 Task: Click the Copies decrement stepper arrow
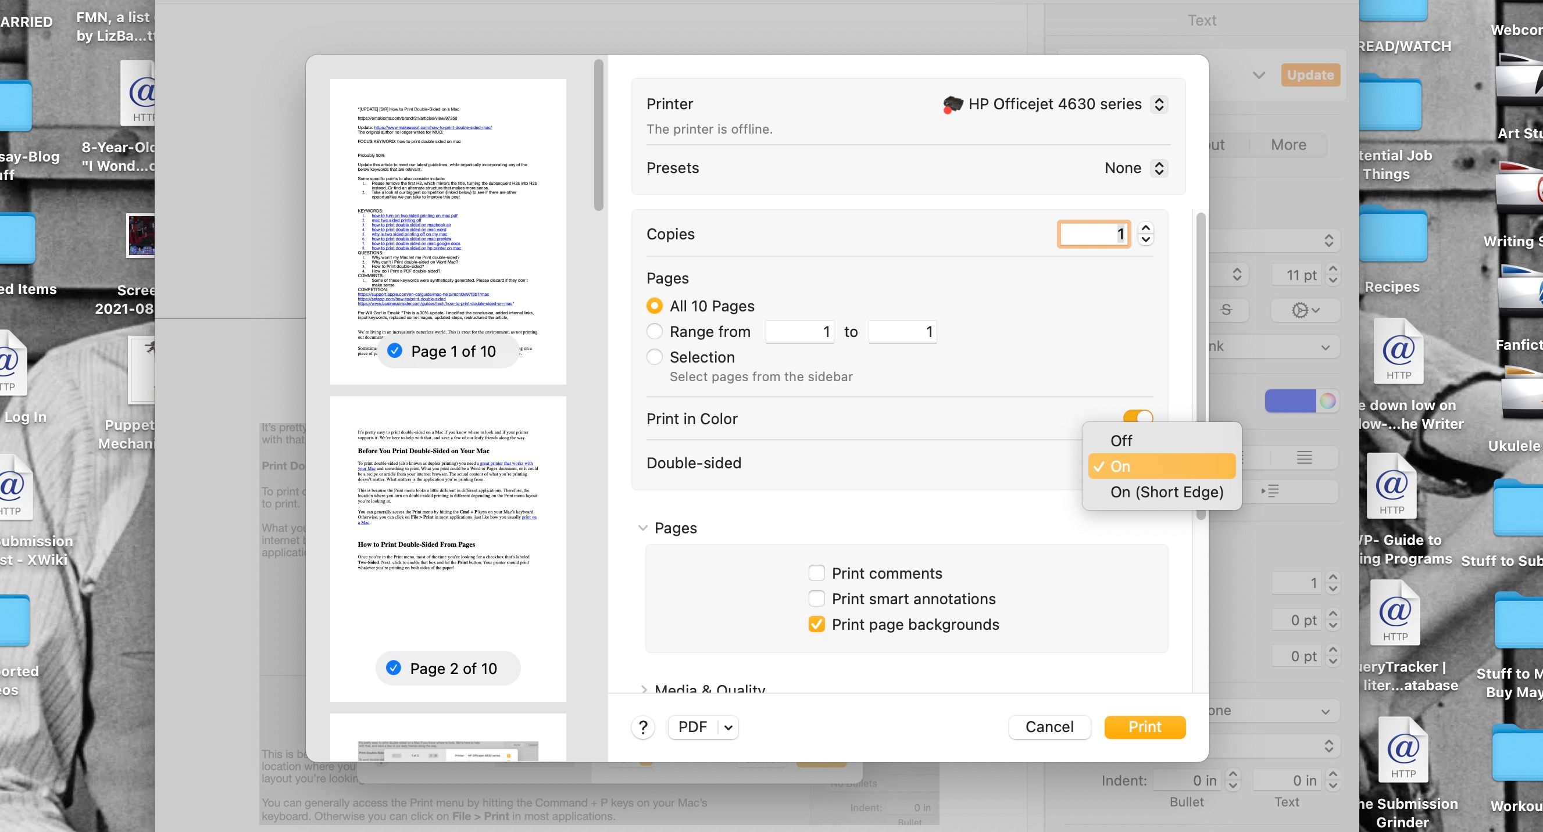point(1146,240)
